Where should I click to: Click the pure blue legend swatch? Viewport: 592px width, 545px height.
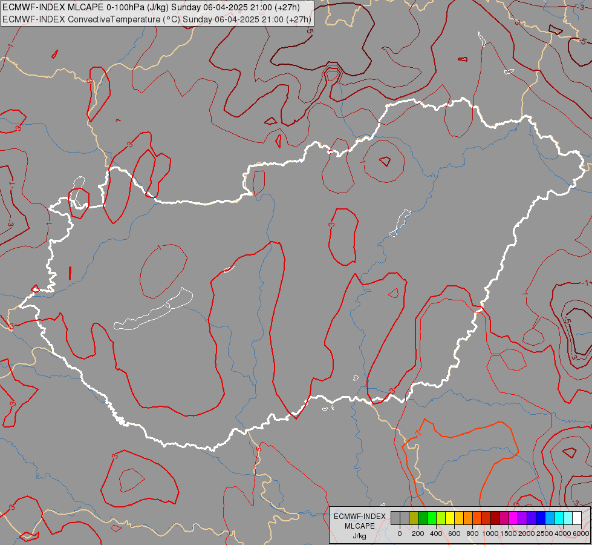click(541, 518)
